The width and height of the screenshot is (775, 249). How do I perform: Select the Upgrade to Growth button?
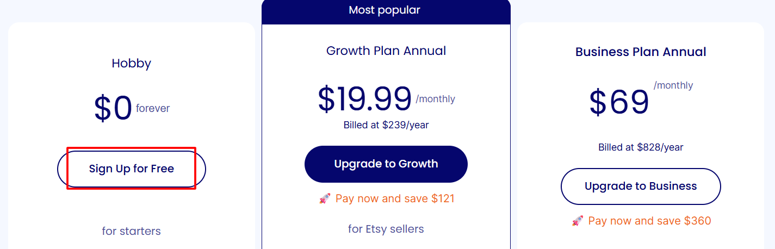point(386,164)
